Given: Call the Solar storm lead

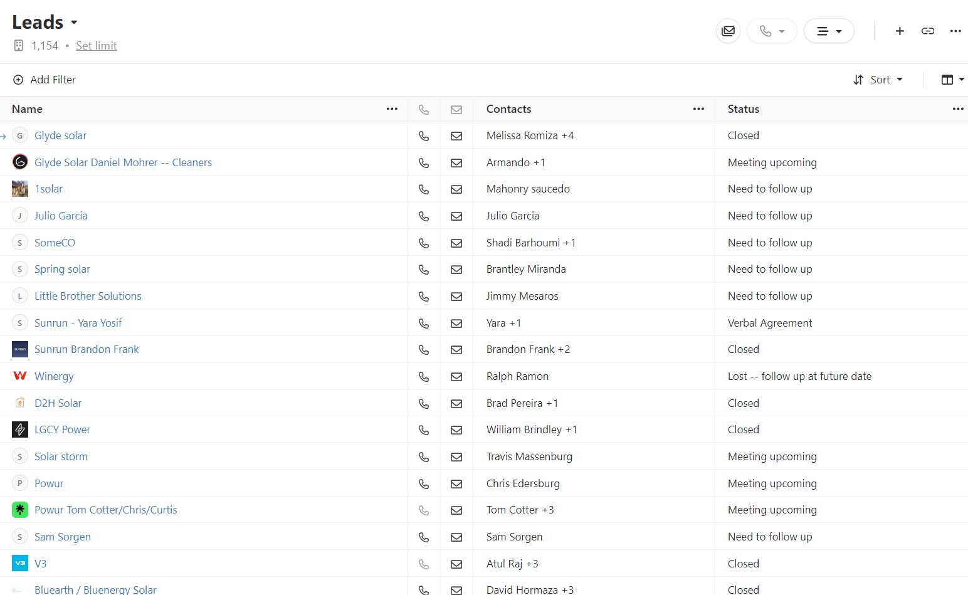Looking at the screenshot, I should pos(424,457).
